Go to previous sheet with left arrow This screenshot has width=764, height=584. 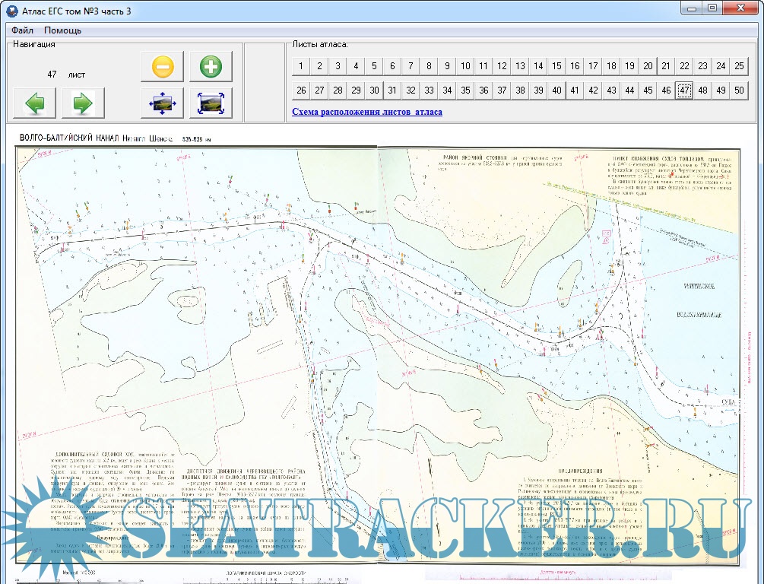[x=34, y=103]
